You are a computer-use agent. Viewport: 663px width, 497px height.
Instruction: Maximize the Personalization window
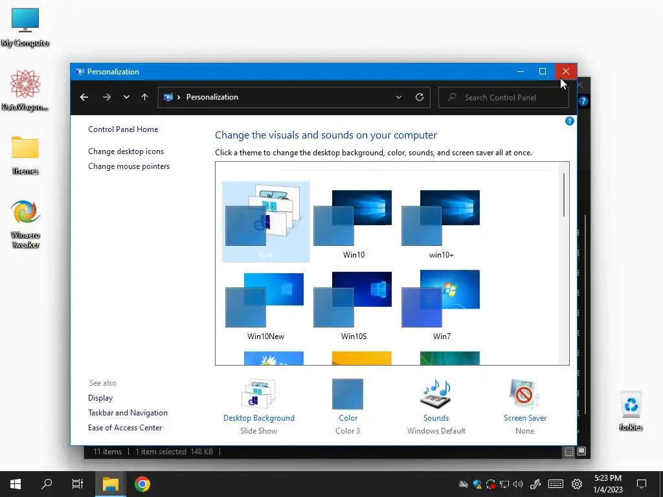pyautogui.click(x=543, y=71)
